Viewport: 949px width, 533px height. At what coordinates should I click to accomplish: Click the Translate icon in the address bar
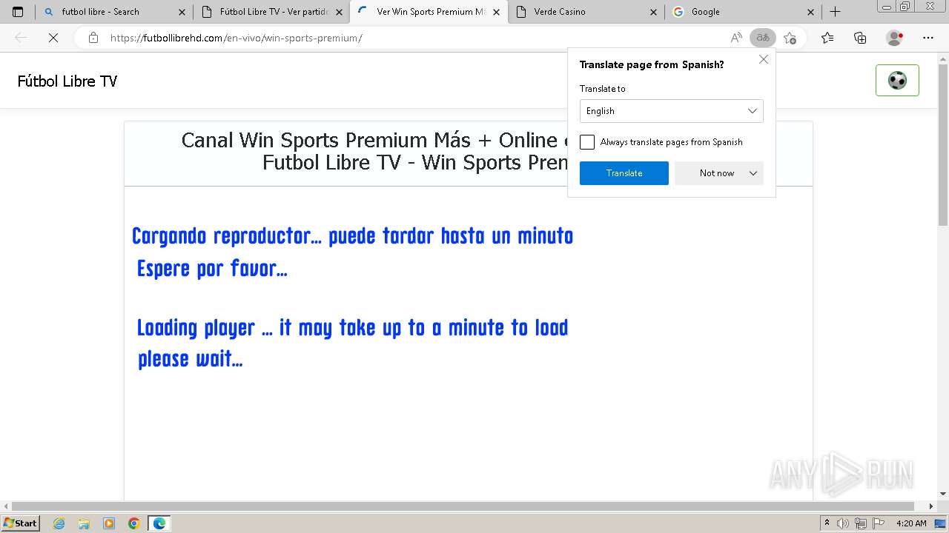click(762, 38)
